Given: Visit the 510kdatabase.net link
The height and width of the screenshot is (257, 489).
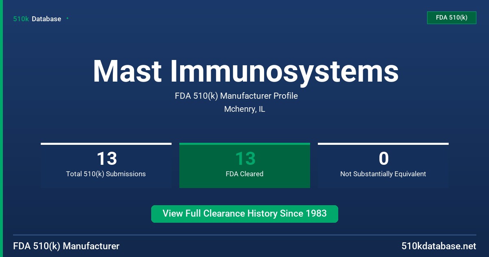Looking at the screenshot, I should point(438,246).
